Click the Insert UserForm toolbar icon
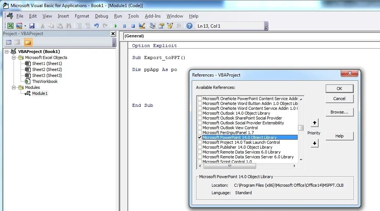380x211 pixels. pyautogui.click(x=19, y=26)
